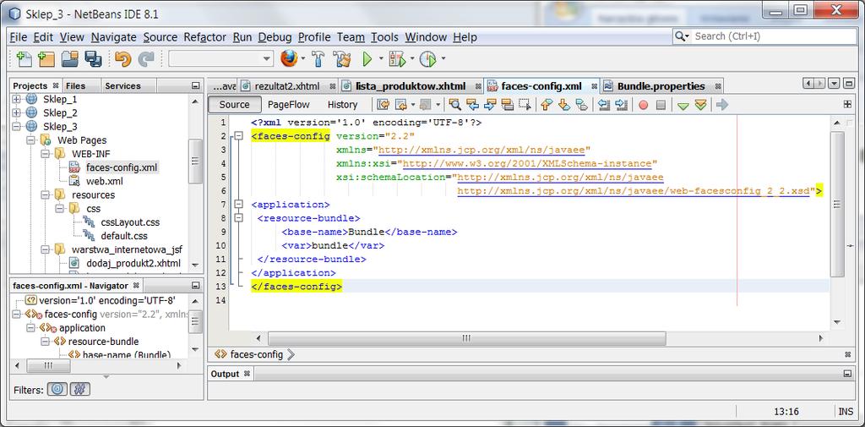The image size is (865, 427).
Task: Close the faces-config.xml editor tab
Action: click(x=594, y=86)
